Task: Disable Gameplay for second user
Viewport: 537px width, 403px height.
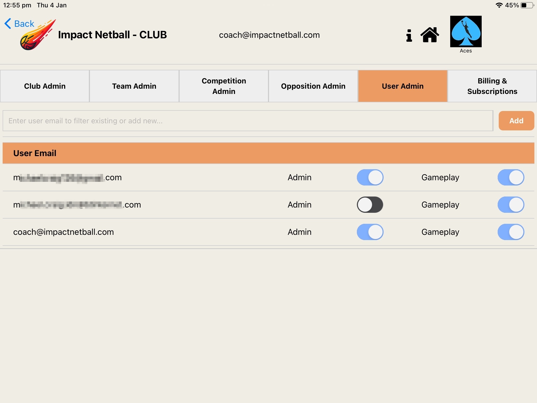Action: pyautogui.click(x=511, y=205)
